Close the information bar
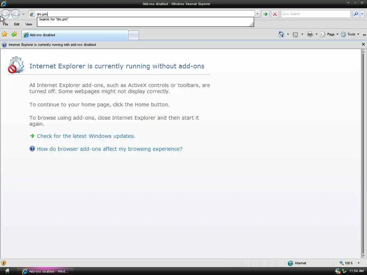Viewport: 367px width, 275px height. point(363,44)
